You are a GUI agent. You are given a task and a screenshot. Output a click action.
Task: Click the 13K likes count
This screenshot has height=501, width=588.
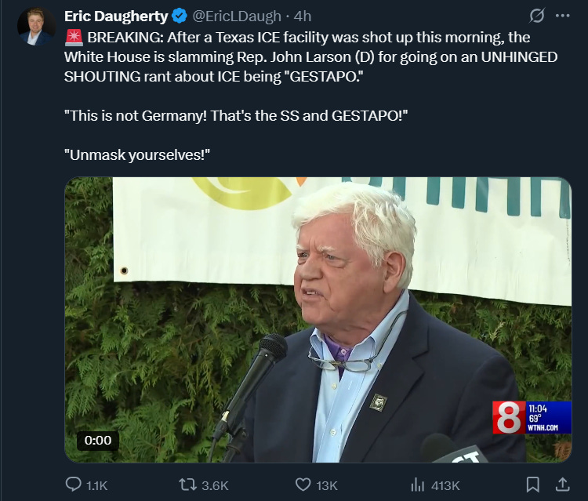[x=327, y=485]
